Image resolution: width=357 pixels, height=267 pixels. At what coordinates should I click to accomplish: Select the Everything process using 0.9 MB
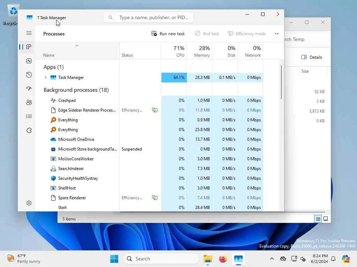pyautogui.click(x=149, y=120)
